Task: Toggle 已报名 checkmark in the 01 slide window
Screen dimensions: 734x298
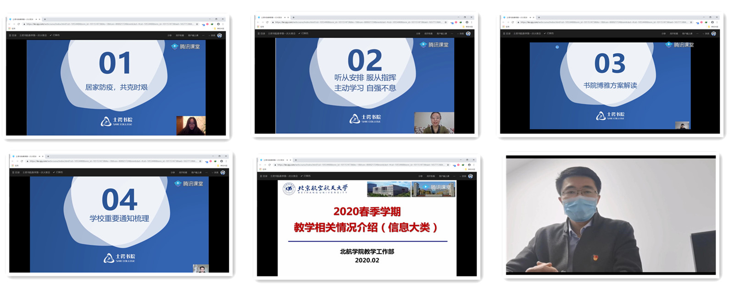Action: 56,35
